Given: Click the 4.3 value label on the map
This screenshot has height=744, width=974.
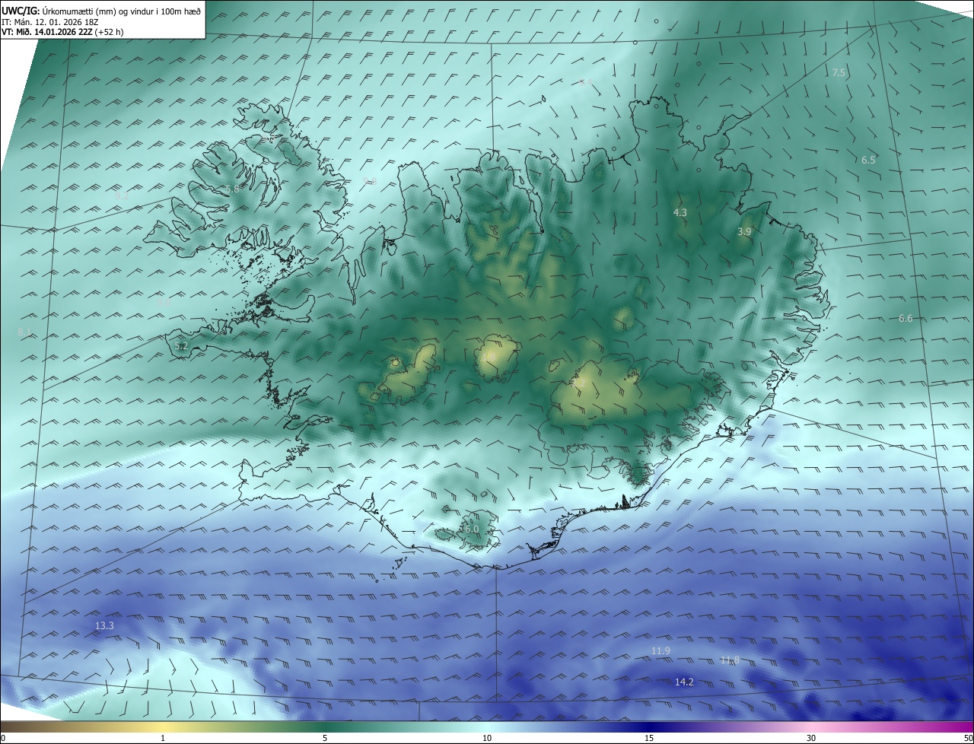Looking at the screenshot, I should tap(680, 212).
